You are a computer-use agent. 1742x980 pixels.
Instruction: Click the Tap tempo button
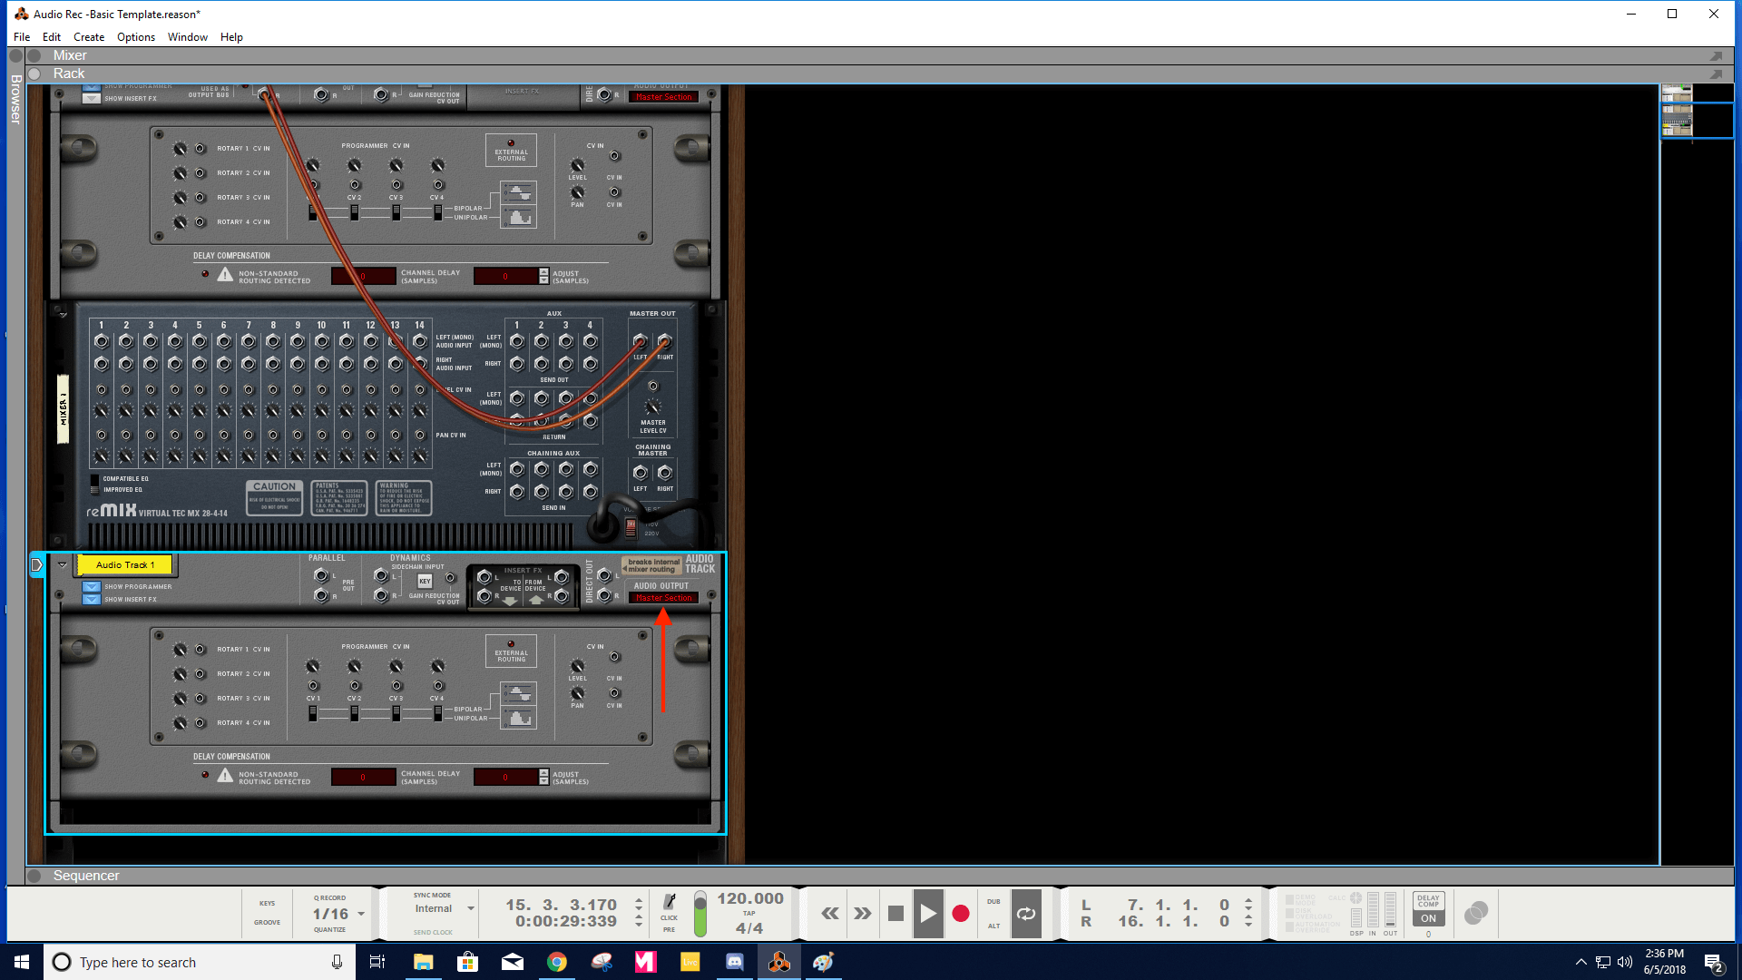click(749, 914)
